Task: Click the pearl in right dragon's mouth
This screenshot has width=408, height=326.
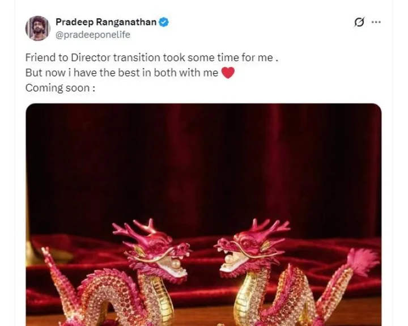Action: [x=229, y=260]
